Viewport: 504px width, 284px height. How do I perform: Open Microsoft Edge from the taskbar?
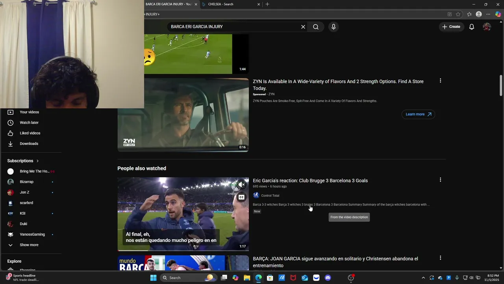coord(258,278)
